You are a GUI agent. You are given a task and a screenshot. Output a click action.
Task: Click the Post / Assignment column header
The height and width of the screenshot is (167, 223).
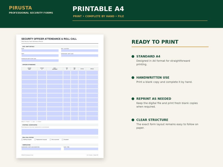click(x=54, y=69)
